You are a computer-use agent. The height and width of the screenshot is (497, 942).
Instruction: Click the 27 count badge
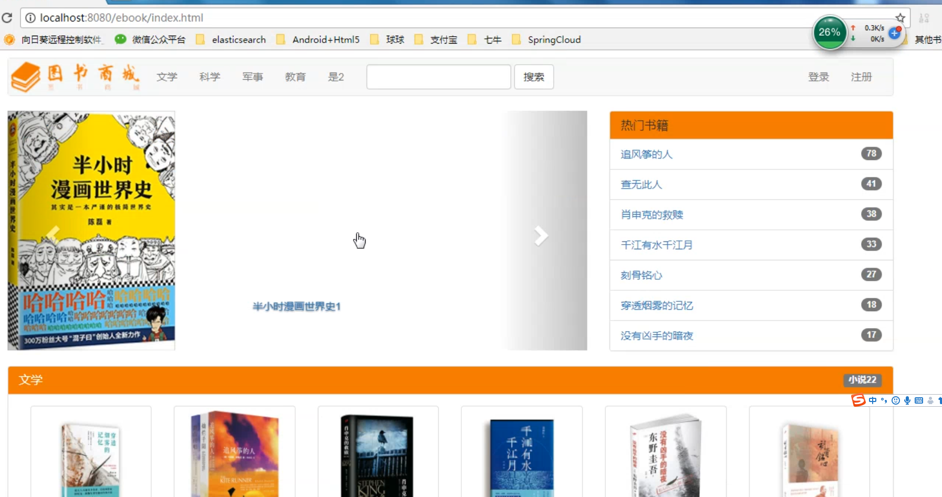coord(872,274)
